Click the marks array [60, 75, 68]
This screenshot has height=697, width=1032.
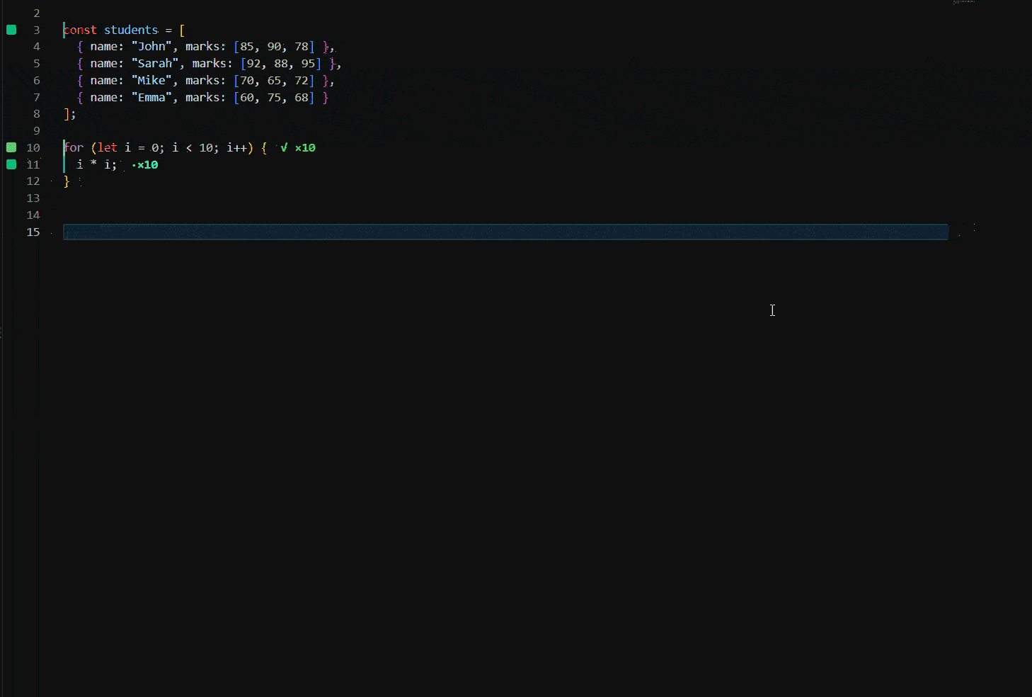click(274, 98)
